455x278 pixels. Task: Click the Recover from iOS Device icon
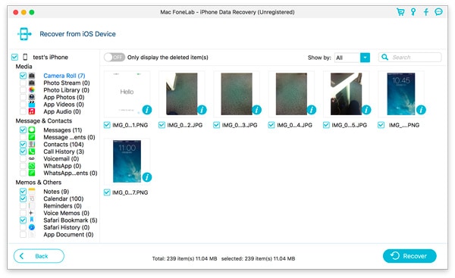pyautogui.click(x=24, y=34)
